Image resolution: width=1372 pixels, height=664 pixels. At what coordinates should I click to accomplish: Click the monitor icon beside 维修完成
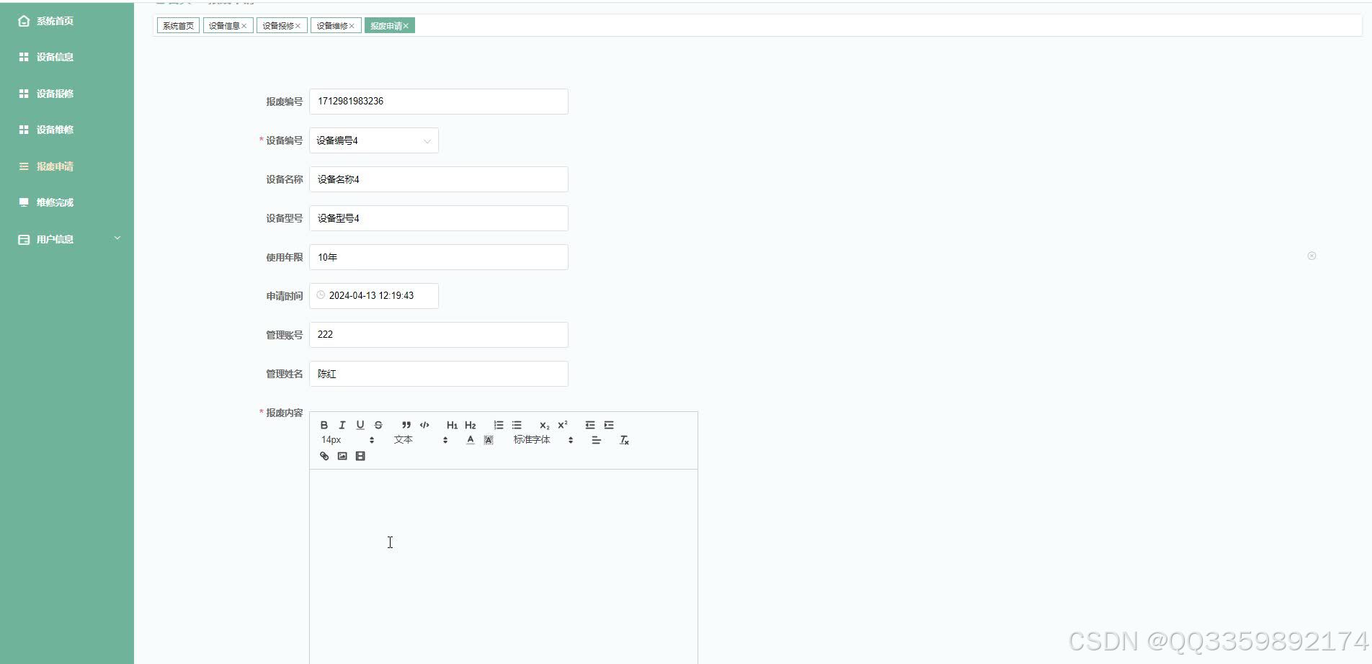[24, 202]
